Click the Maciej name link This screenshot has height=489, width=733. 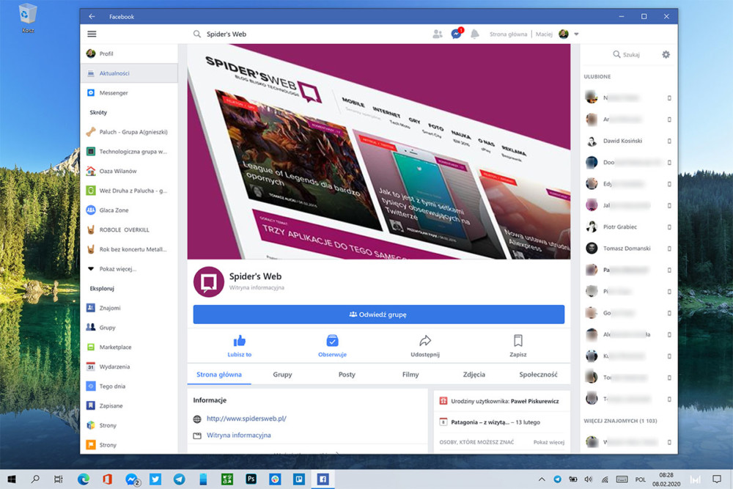544,34
